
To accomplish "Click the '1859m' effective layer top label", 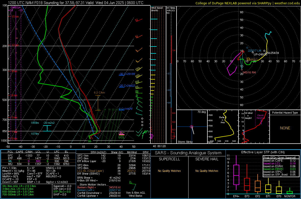I will tap(35, 123).
